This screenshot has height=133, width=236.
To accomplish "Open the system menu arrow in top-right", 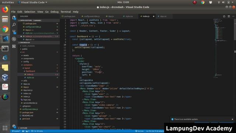I will pyautogui.click(x=233, y=2).
